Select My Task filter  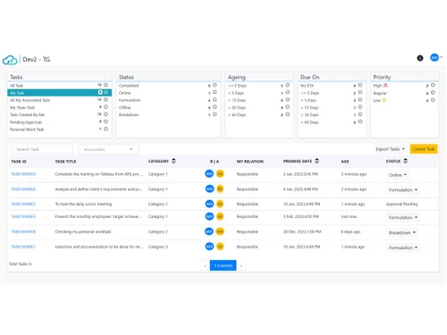60,93
